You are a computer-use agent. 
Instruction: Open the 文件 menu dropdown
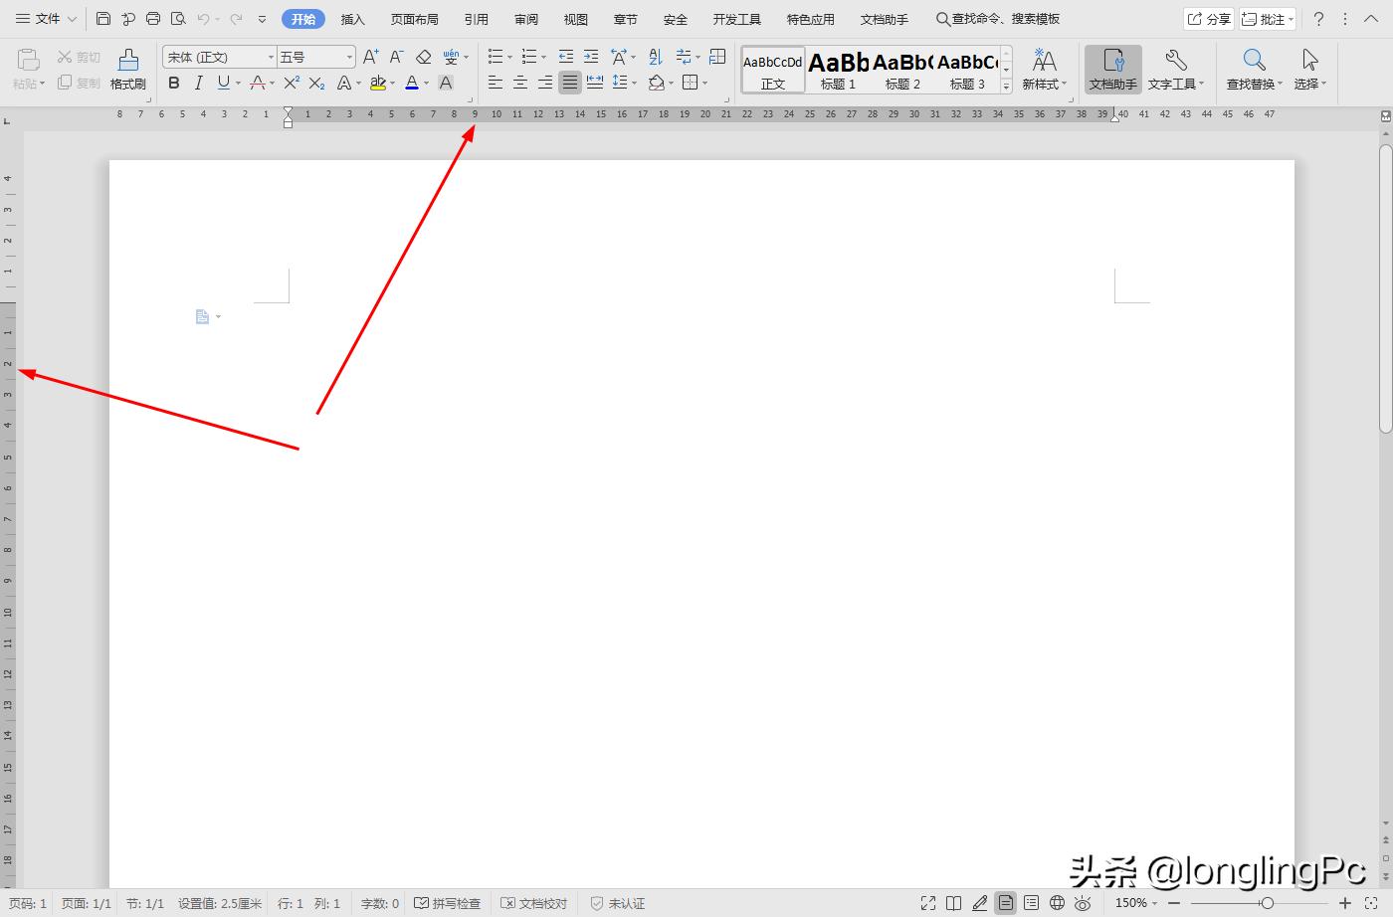tap(46, 19)
